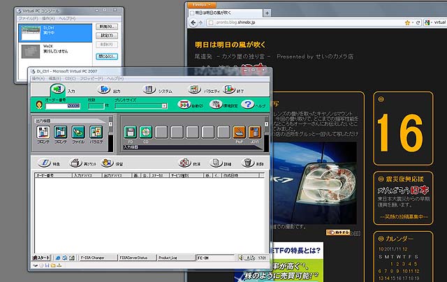Click the auto-mode icon in the green bar

[x=184, y=105]
